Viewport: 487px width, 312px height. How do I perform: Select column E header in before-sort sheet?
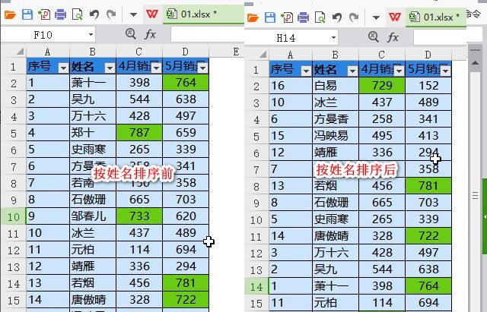point(235,52)
